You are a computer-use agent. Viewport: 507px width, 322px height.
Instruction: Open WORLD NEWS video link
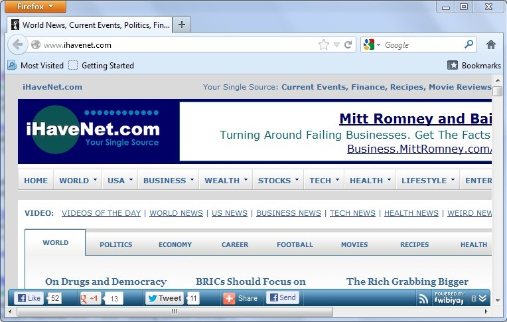tap(176, 213)
